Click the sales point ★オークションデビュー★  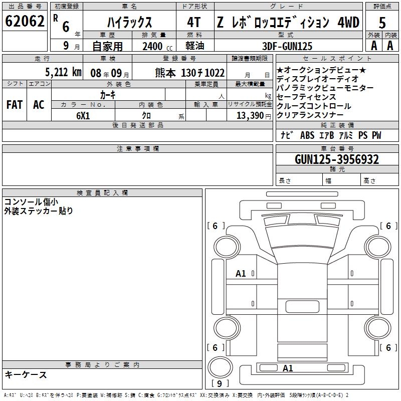[321, 70]
